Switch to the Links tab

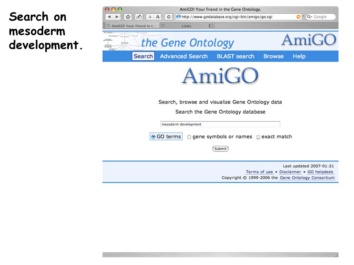pyautogui.click(x=187, y=26)
